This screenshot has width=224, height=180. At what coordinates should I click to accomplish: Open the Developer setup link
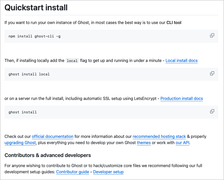(108, 172)
